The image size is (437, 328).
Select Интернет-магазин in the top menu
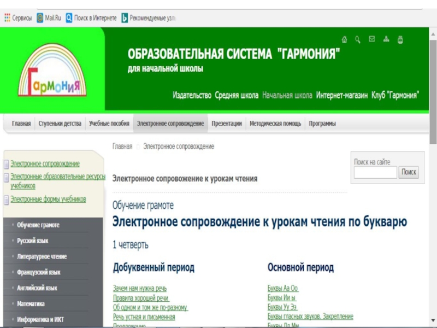coord(341,95)
